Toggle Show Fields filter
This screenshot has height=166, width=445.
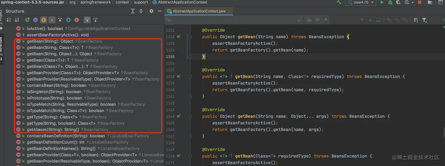44,20
